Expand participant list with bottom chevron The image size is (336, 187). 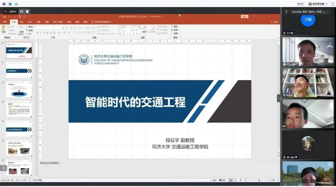coord(309,181)
